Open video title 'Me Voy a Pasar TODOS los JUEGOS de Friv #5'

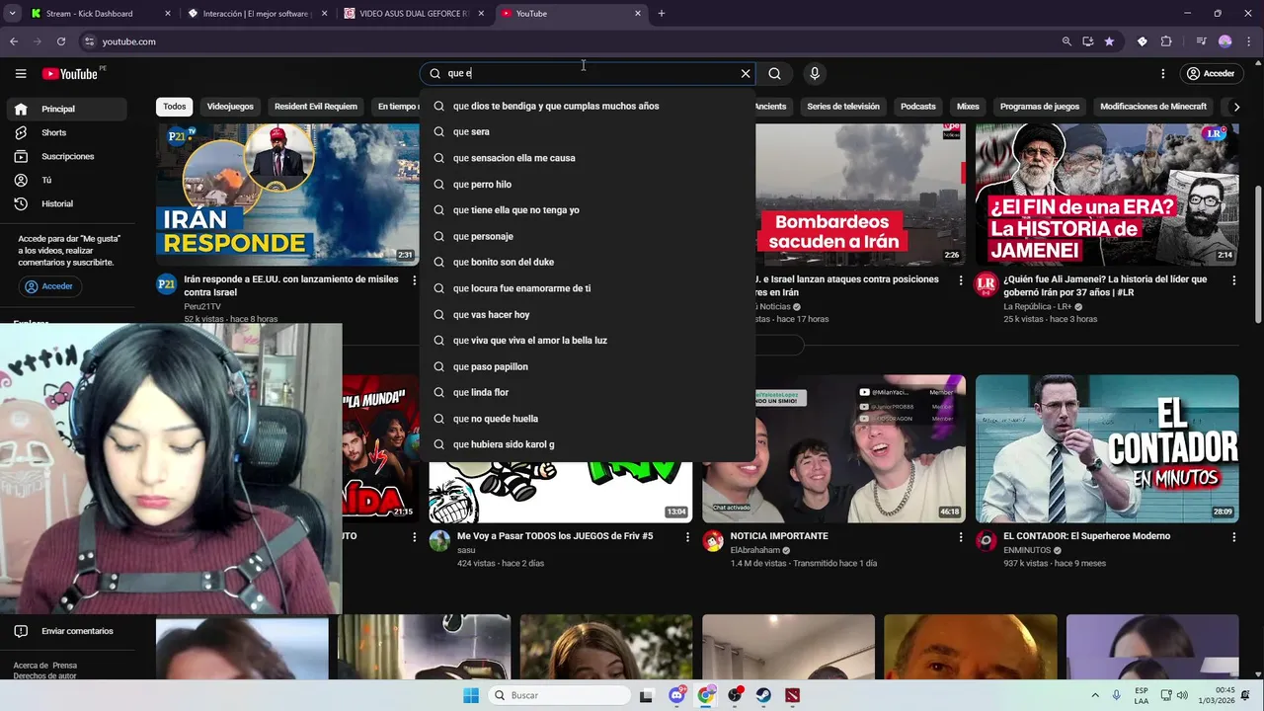pos(555,536)
